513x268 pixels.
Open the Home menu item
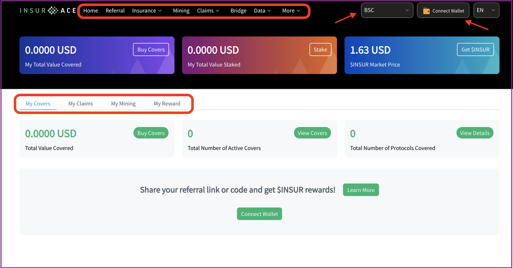click(91, 11)
